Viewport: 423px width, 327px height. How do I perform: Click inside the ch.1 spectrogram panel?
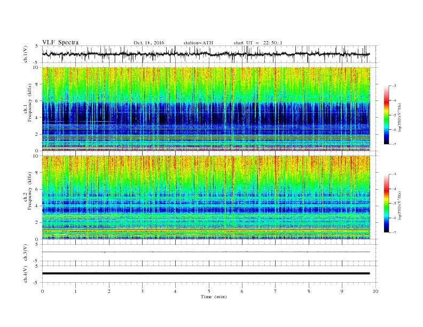206,109
